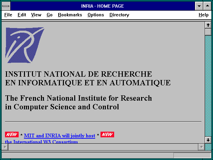The width and height of the screenshot is (213, 160).
Task: Open the File menu
Action: click(8, 15)
